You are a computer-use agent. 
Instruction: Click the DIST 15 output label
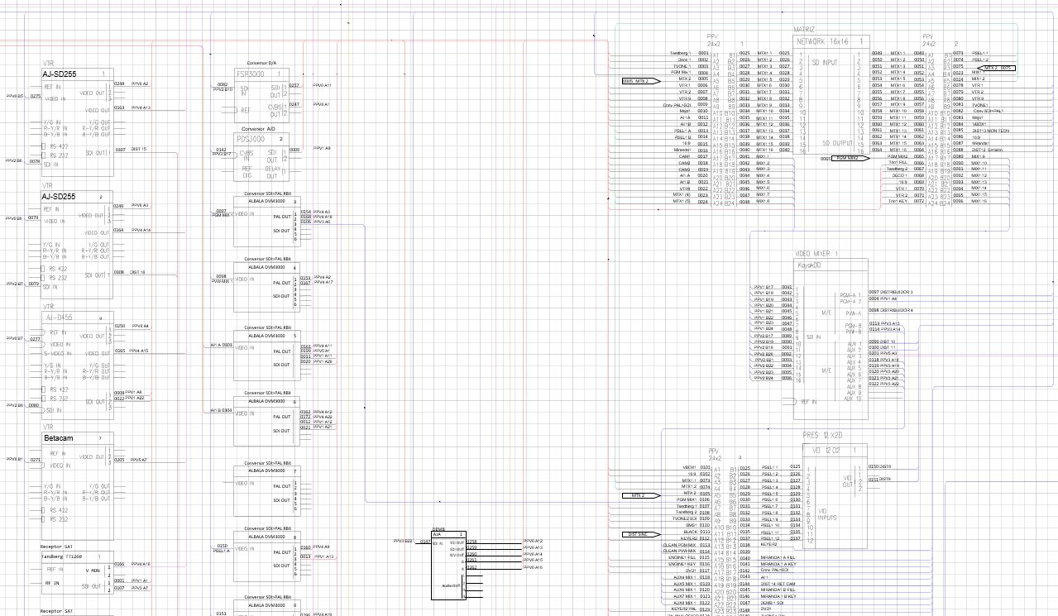138,150
